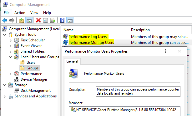
Task: Collapse the Local Users and Groups node
Action: 11,57
